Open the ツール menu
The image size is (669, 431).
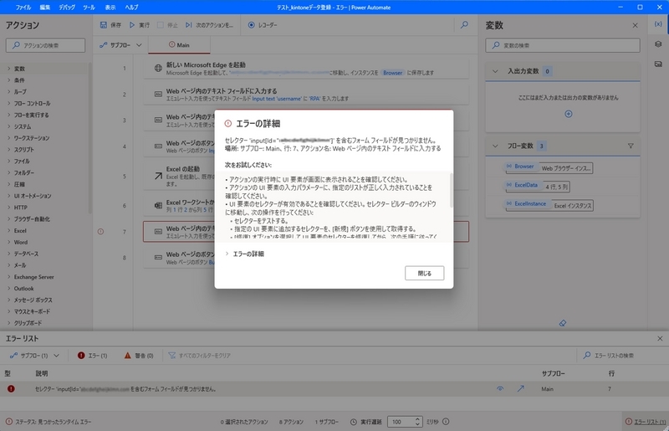(x=89, y=8)
